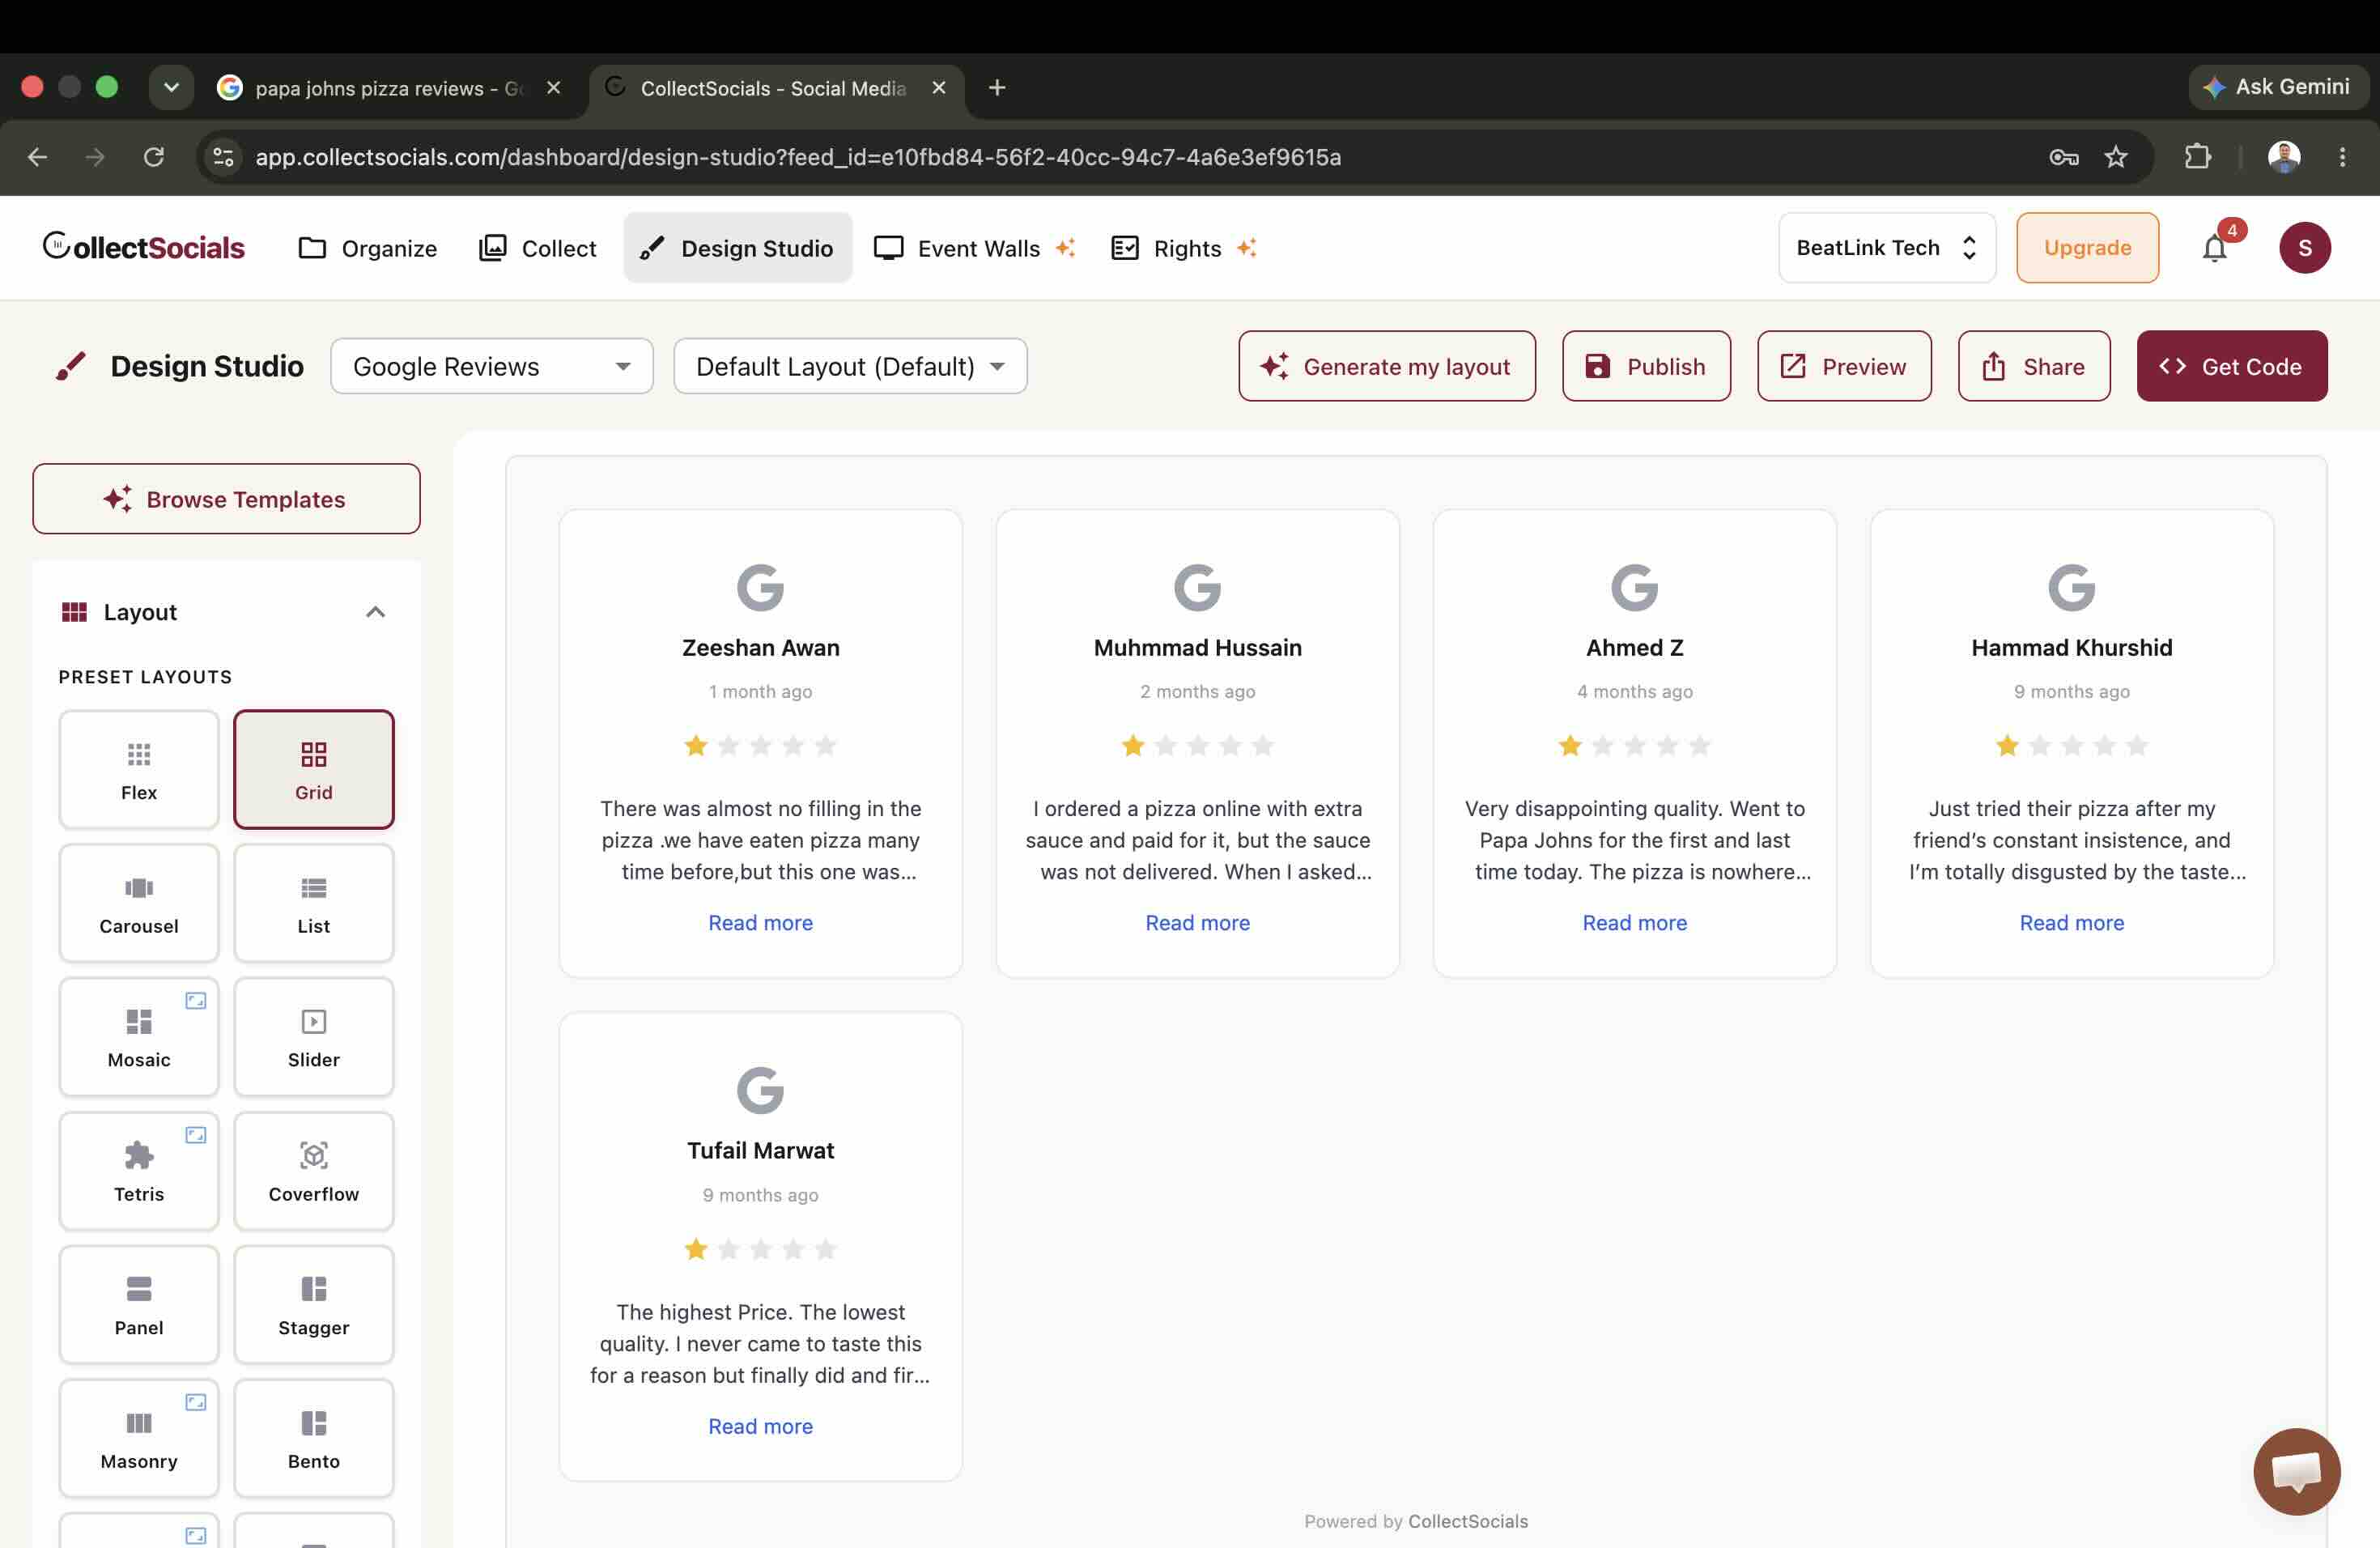Apply the Tetris layout

click(139, 1171)
